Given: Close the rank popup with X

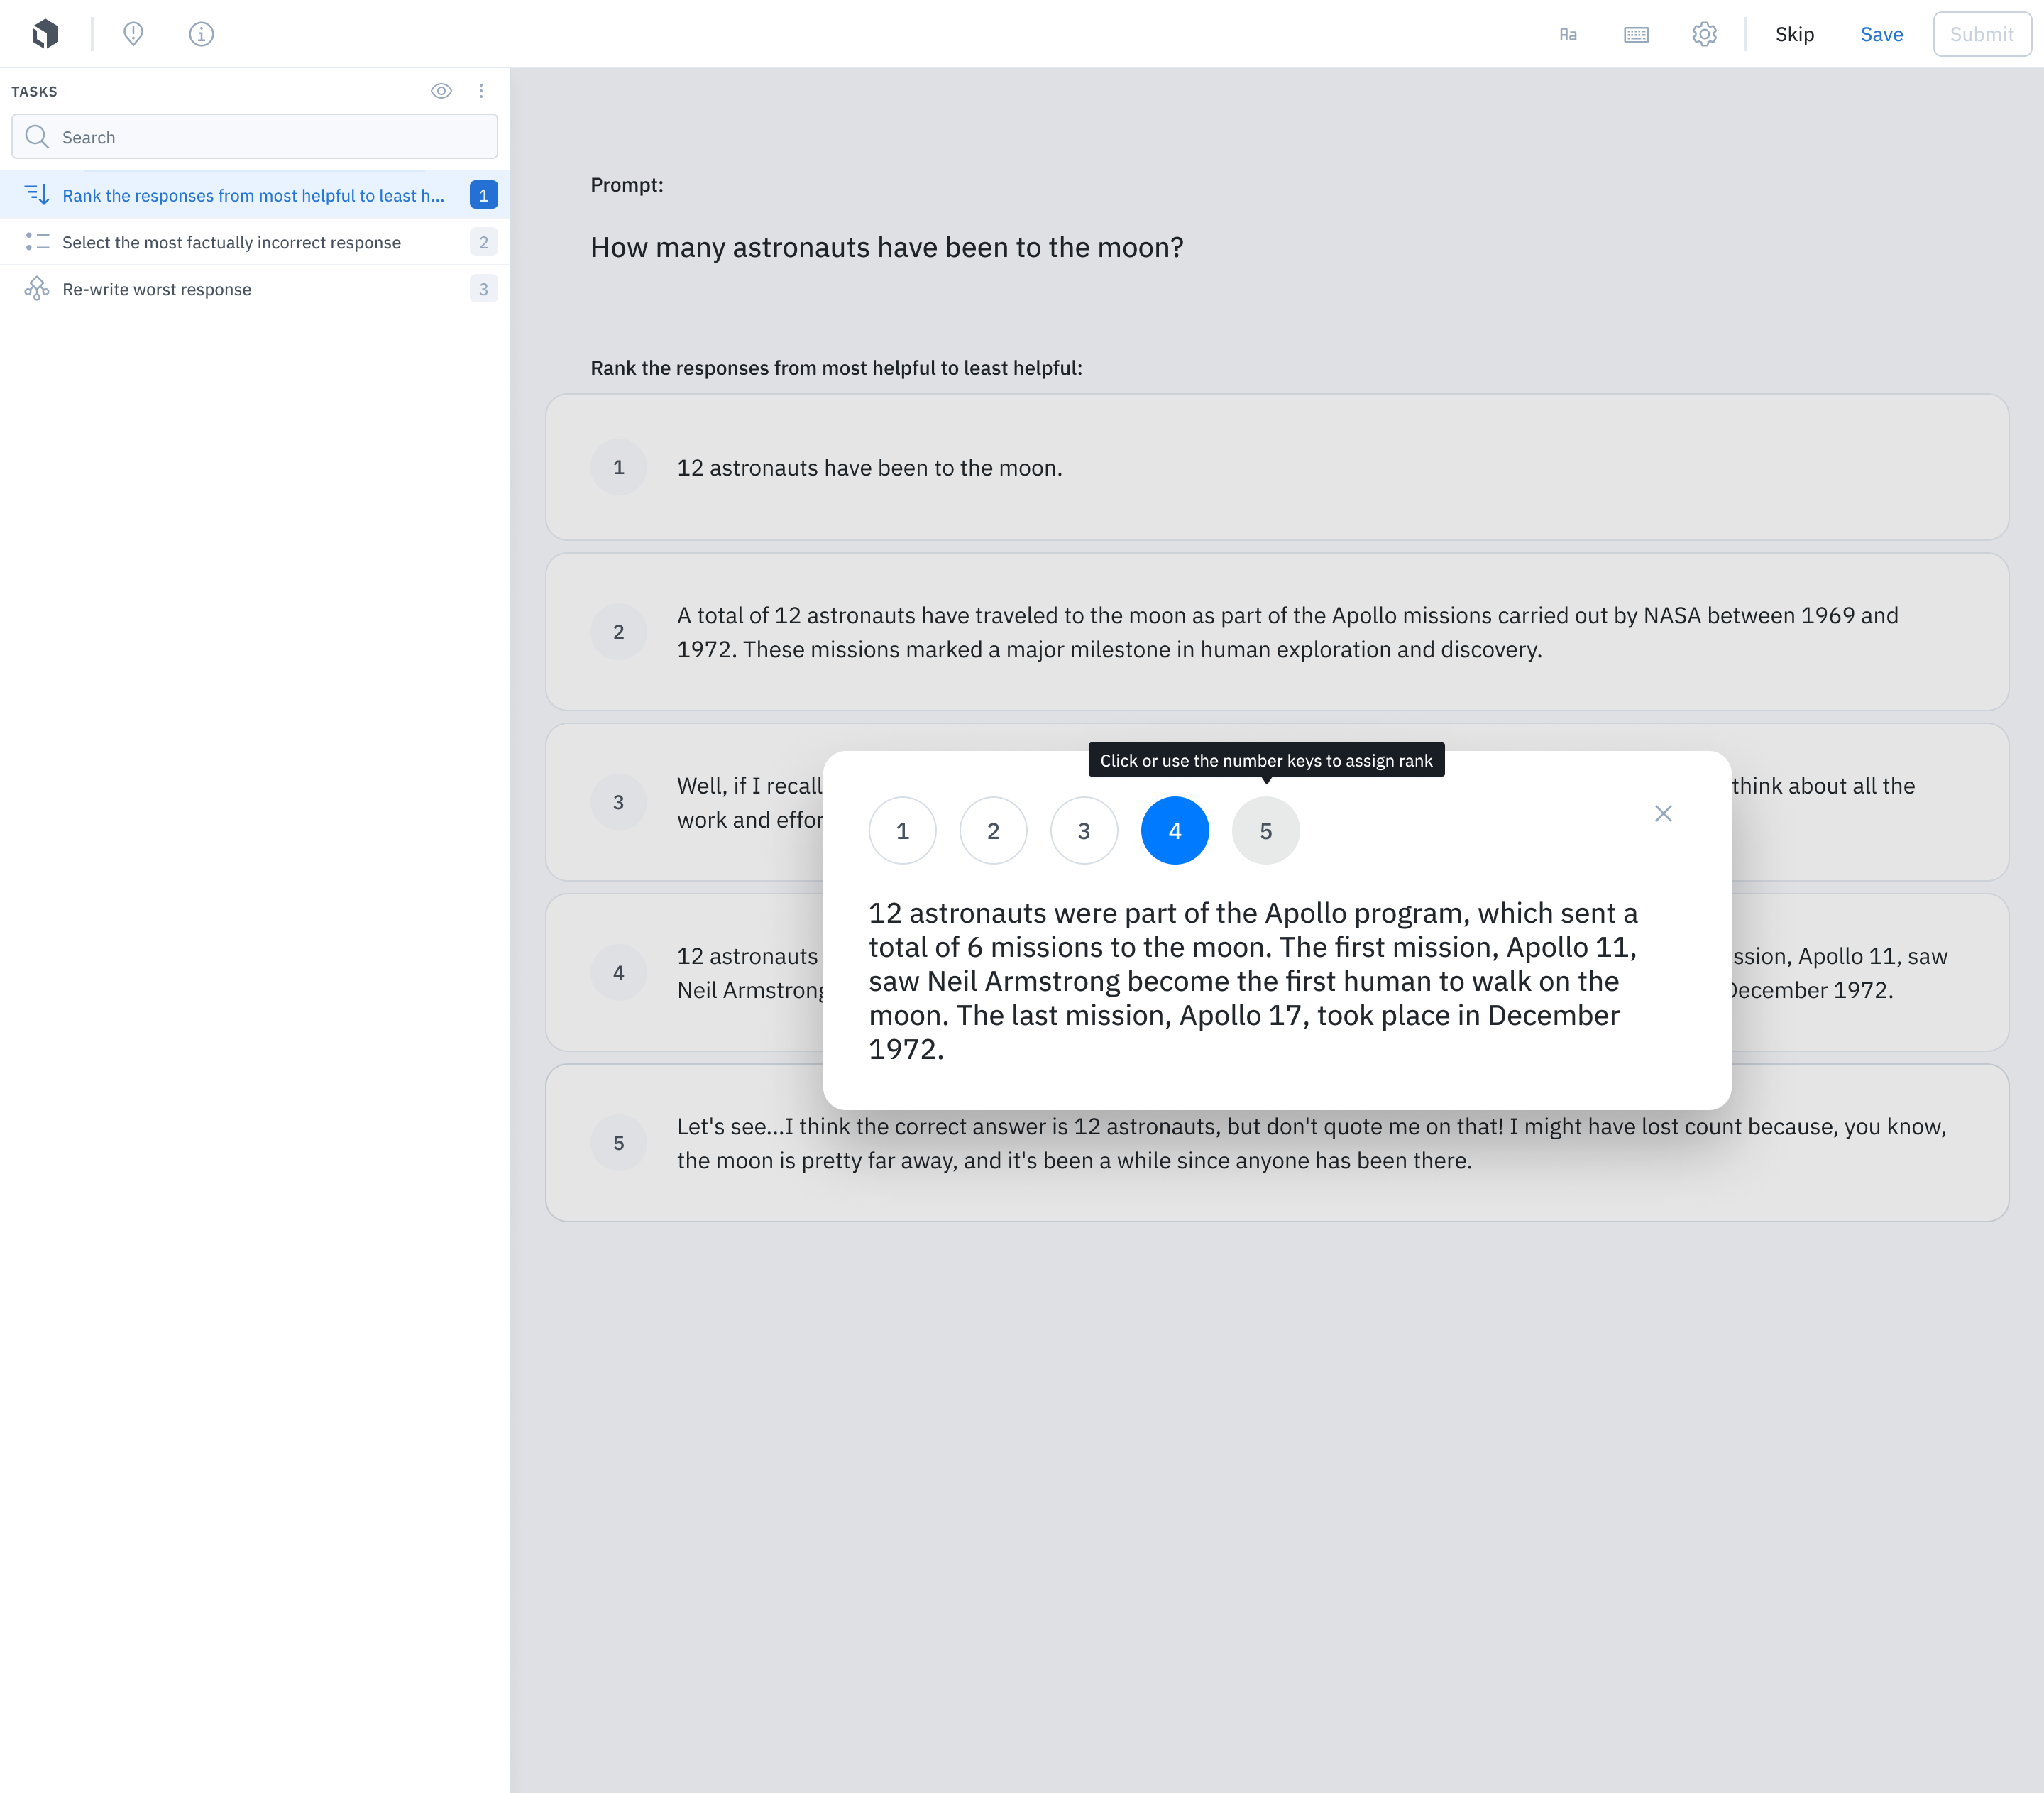Looking at the screenshot, I should [1663, 814].
